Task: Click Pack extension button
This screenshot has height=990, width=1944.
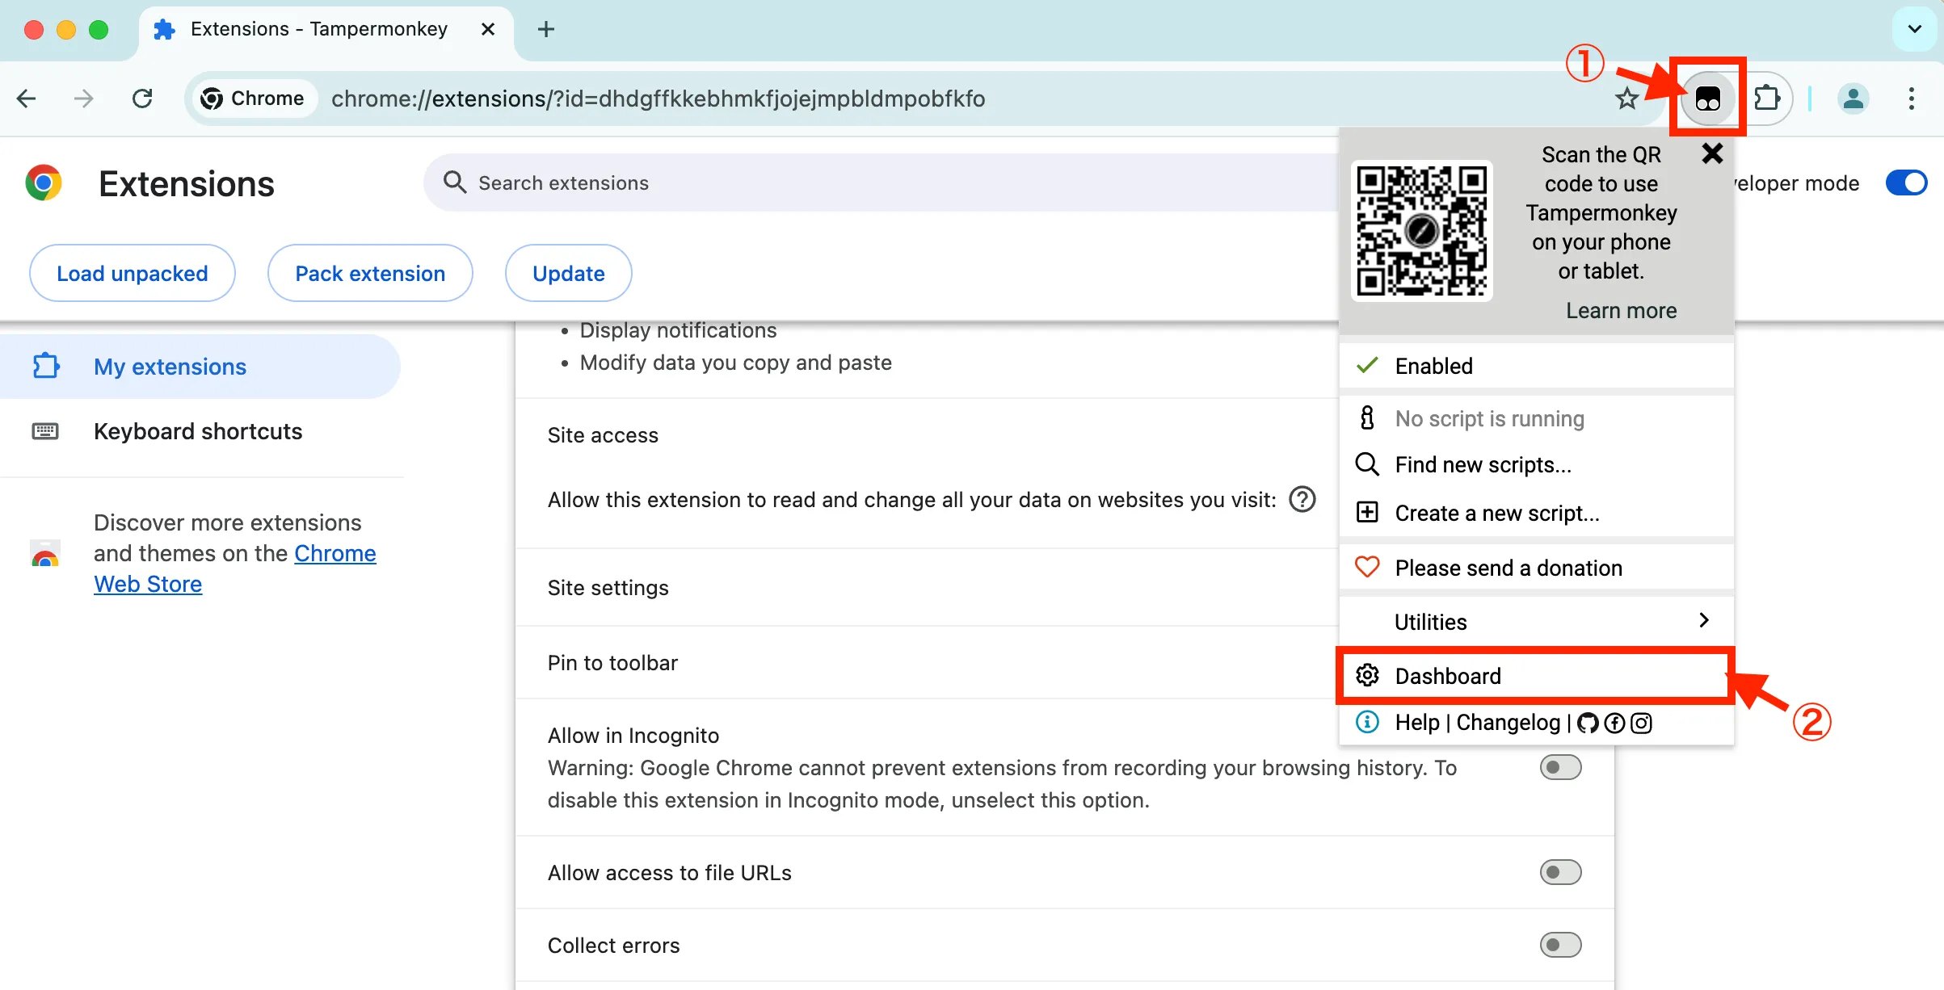Action: tap(370, 274)
